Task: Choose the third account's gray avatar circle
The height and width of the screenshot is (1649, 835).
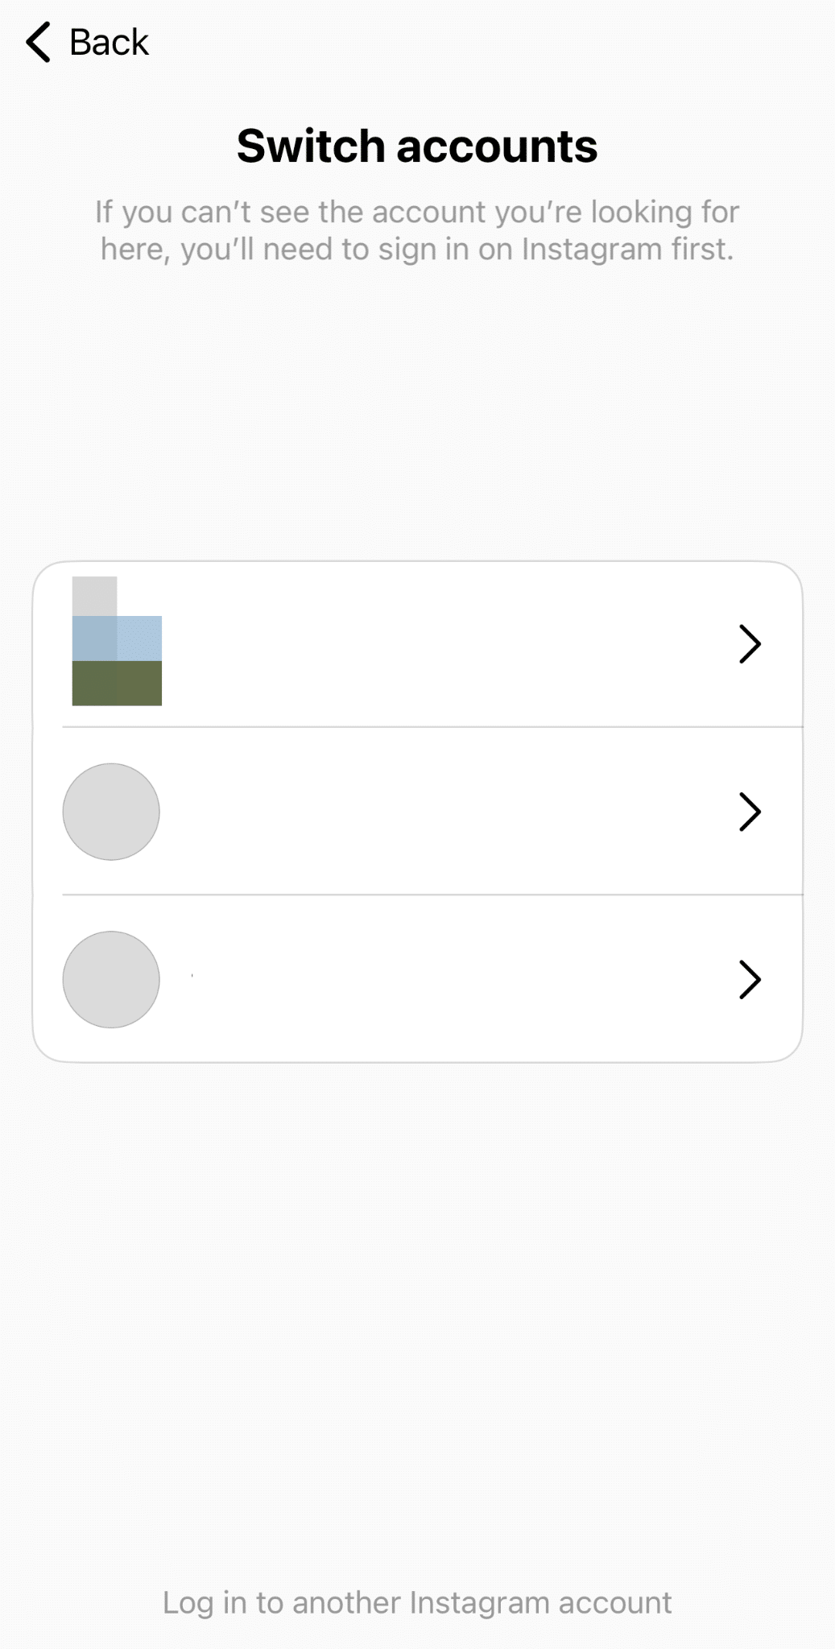Action: coord(111,980)
